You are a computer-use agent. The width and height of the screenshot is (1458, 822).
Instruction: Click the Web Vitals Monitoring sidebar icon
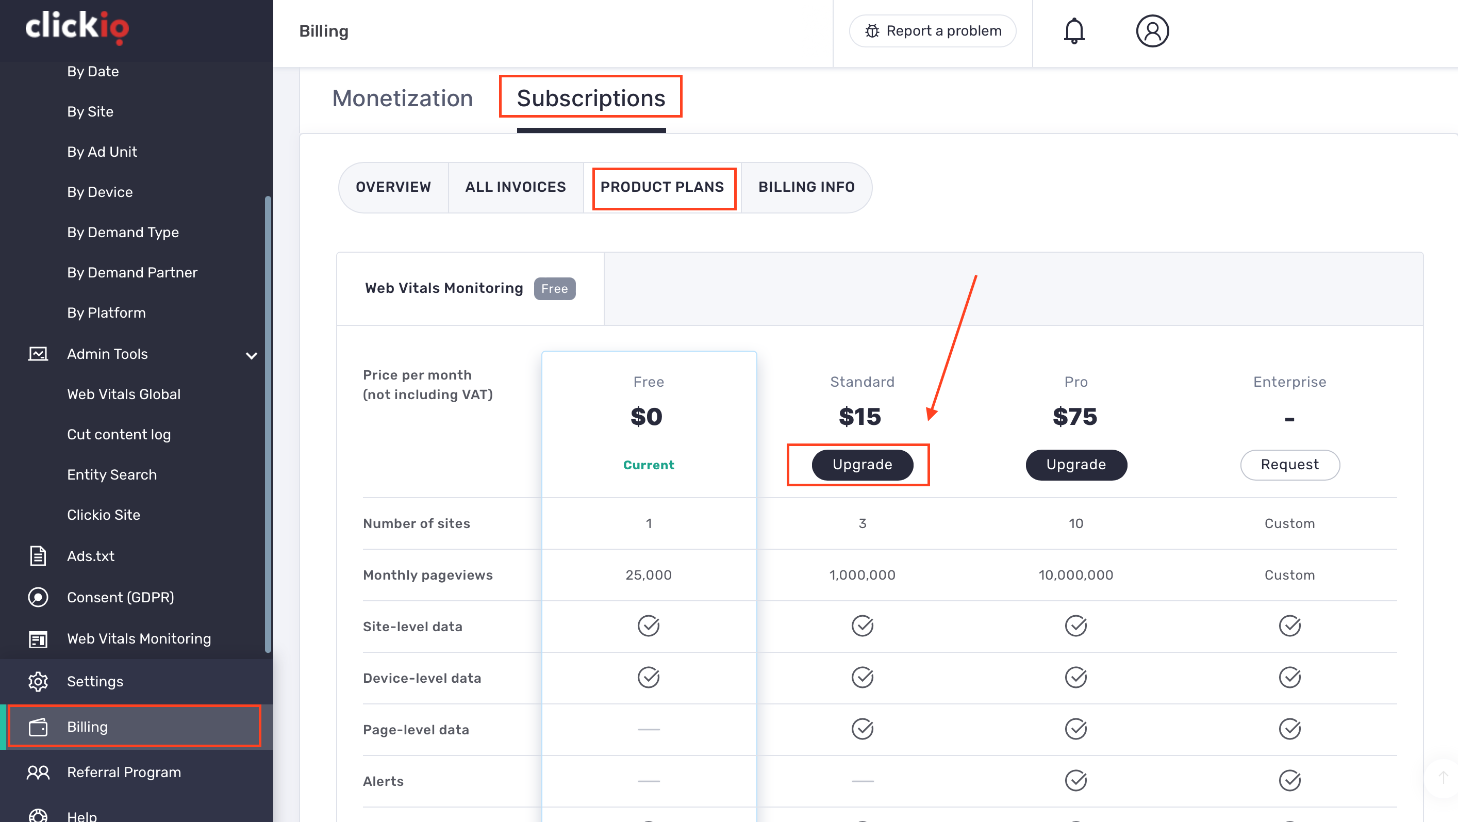point(38,638)
